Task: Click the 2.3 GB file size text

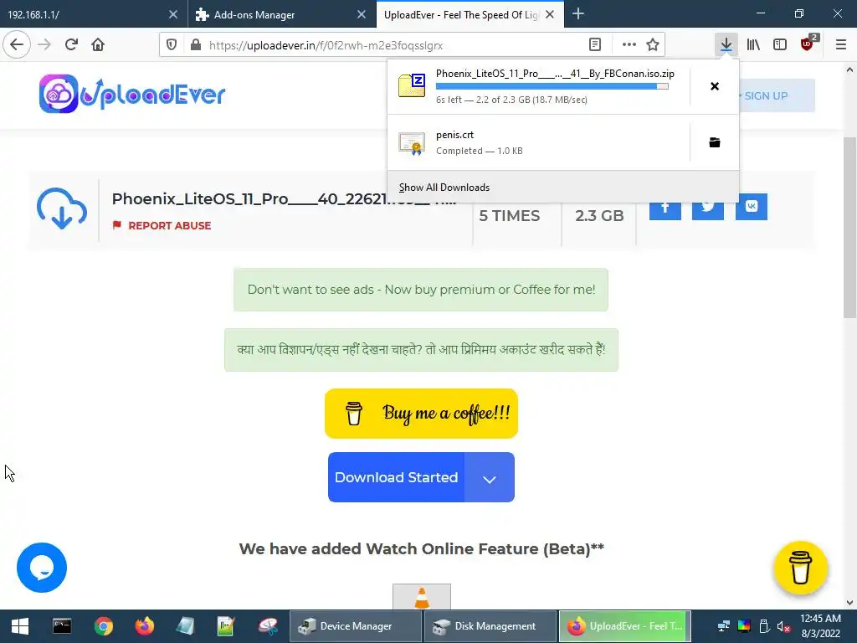Action: click(599, 216)
